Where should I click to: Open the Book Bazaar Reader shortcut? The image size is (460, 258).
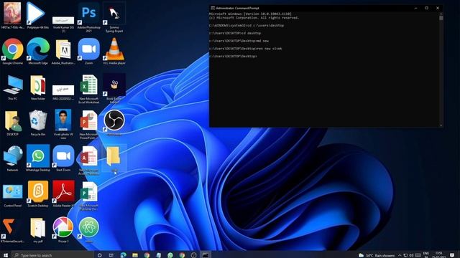(x=114, y=89)
